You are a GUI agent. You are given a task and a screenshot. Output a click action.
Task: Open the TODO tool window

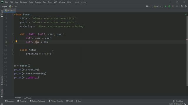click(70, 101)
